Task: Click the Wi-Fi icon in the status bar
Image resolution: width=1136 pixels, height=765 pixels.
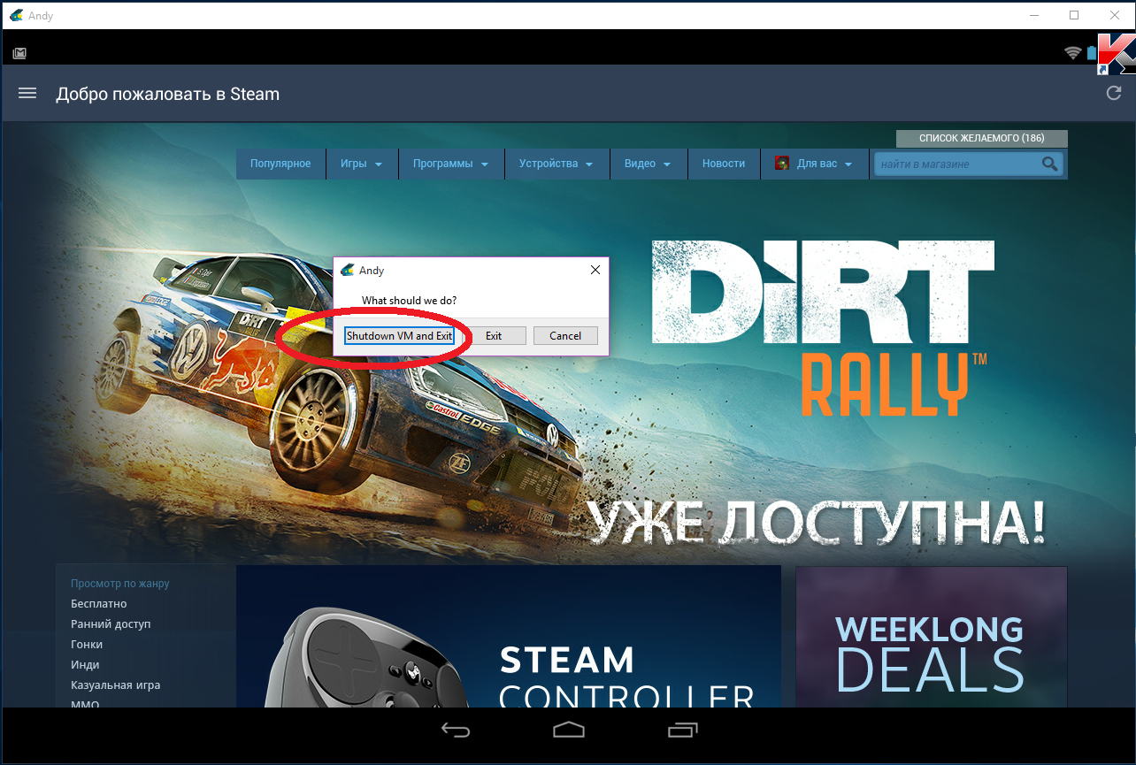Action: tap(1073, 53)
